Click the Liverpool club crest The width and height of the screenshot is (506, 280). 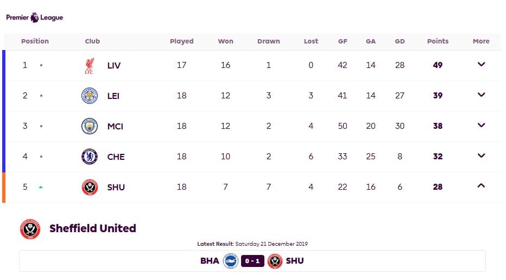90,66
